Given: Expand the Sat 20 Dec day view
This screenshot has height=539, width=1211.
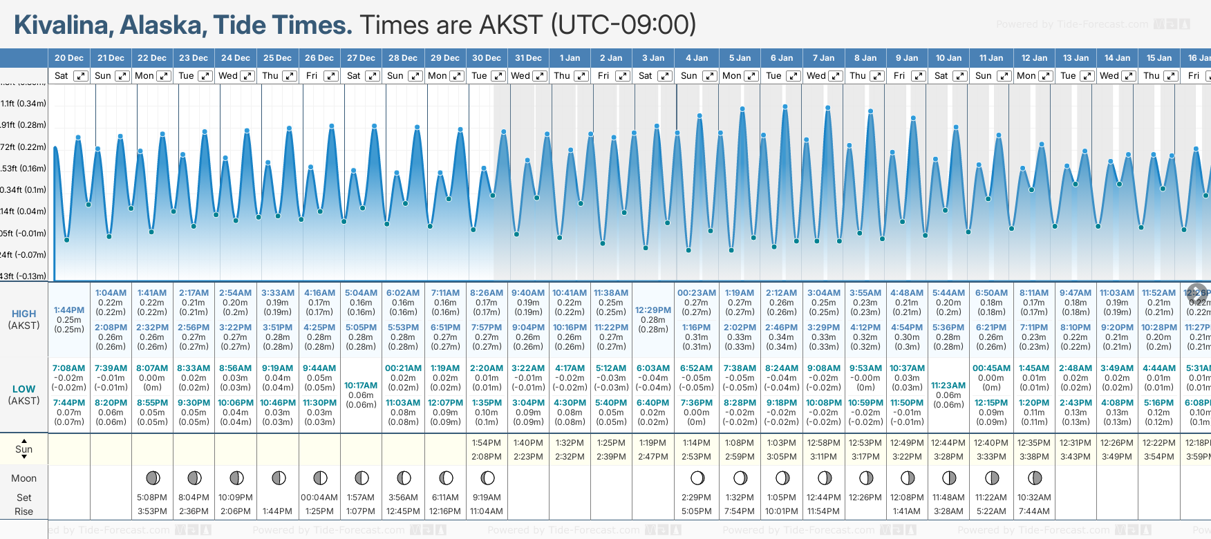Looking at the screenshot, I should pos(81,76).
